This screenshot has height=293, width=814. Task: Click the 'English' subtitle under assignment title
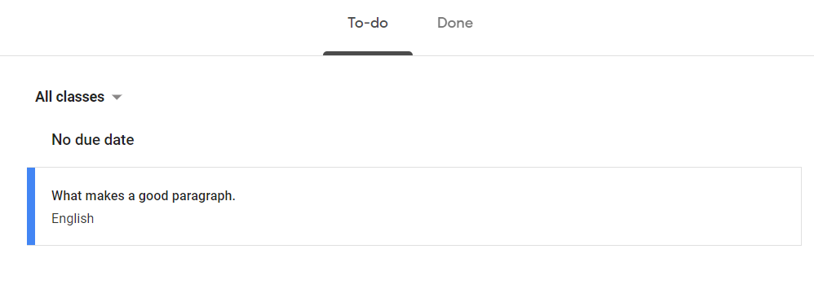point(73,218)
